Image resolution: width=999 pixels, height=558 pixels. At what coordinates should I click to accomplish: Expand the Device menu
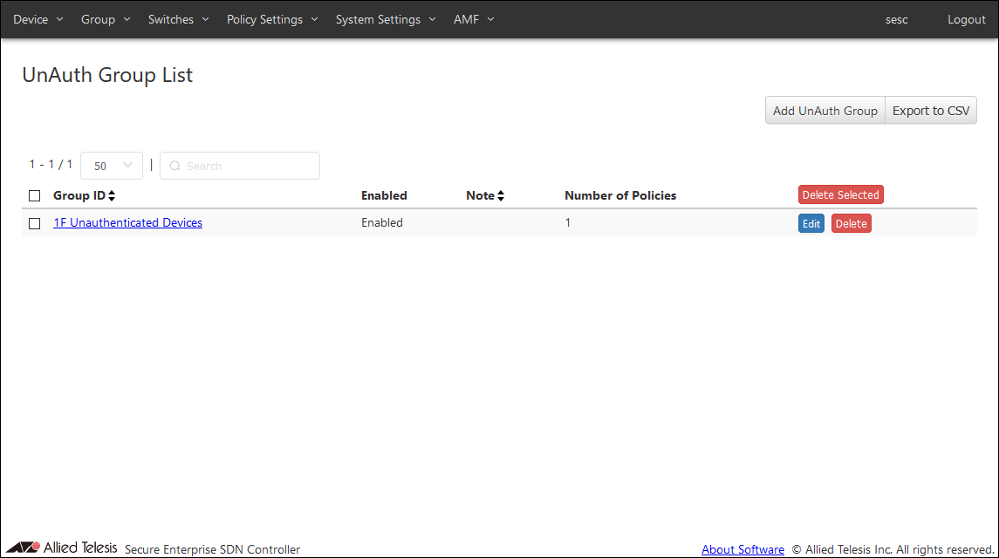[38, 19]
